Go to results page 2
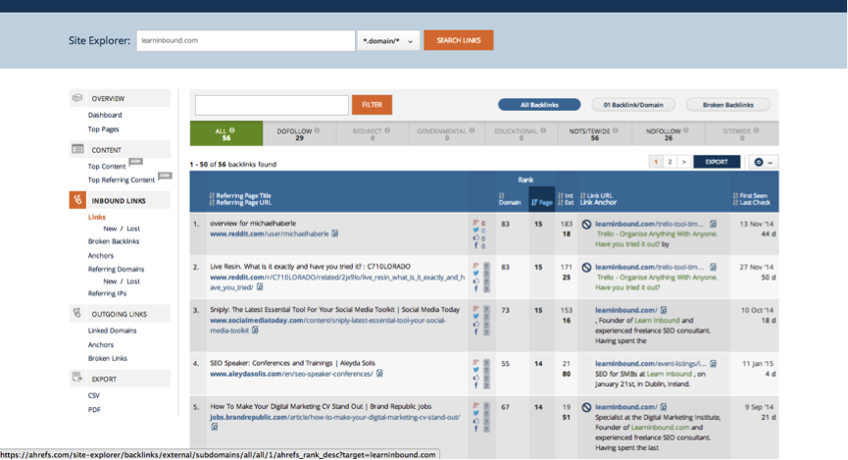848x460 pixels. 670,162
